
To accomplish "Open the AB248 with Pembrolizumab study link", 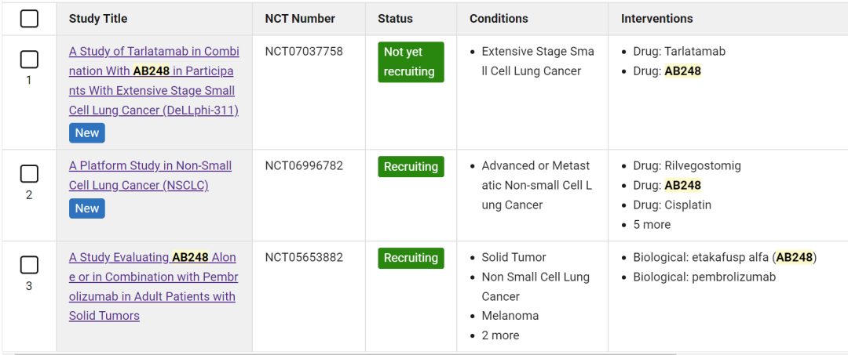I will coord(154,287).
